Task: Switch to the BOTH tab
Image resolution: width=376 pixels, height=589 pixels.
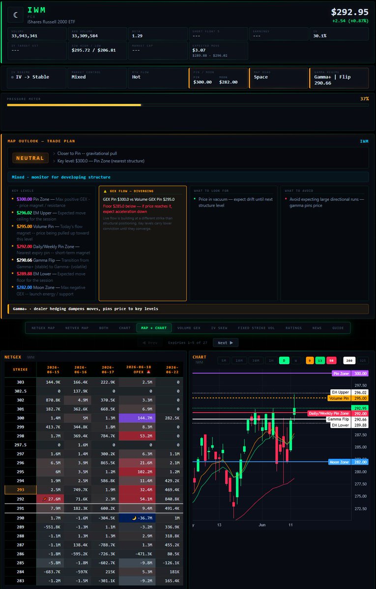Action: tap(104, 328)
